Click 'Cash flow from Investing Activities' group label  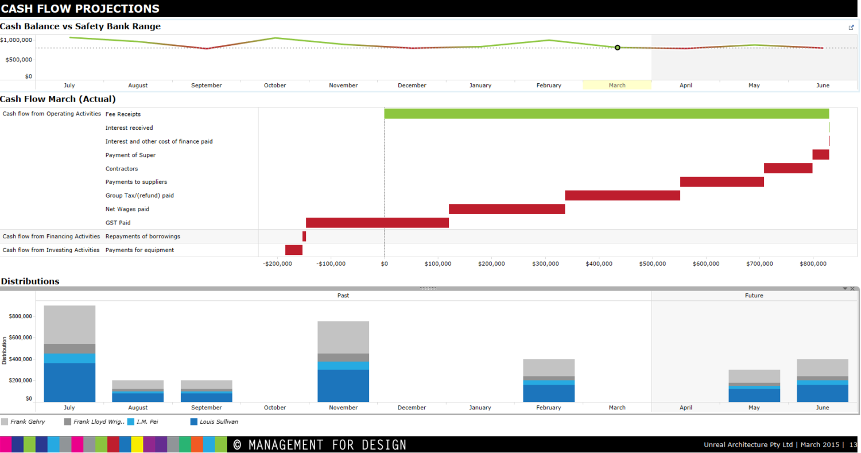coord(51,250)
